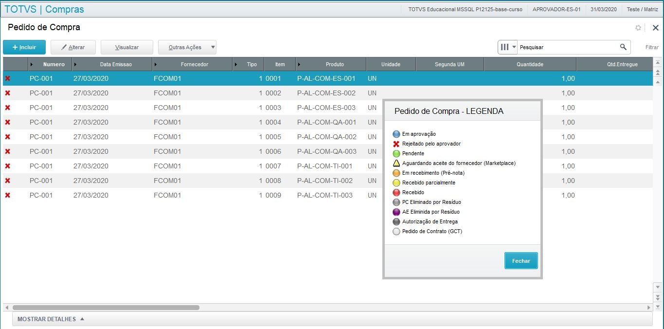Click the Filtrar link
Viewport: 664px width, 329px height.
pyautogui.click(x=652, y=47)
